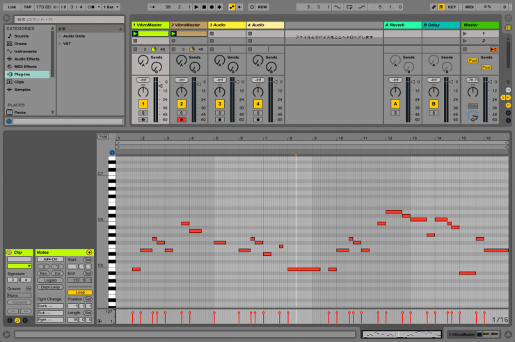515x342 pixels.
Task: Launch Master scene 1
Action: (465, 33)
